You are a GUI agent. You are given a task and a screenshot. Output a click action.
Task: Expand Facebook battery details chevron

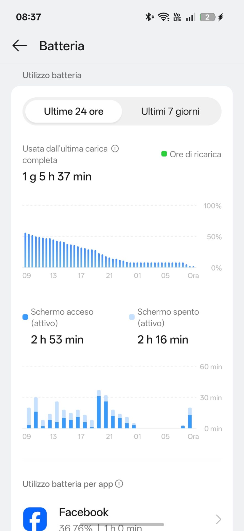point(218,519)
